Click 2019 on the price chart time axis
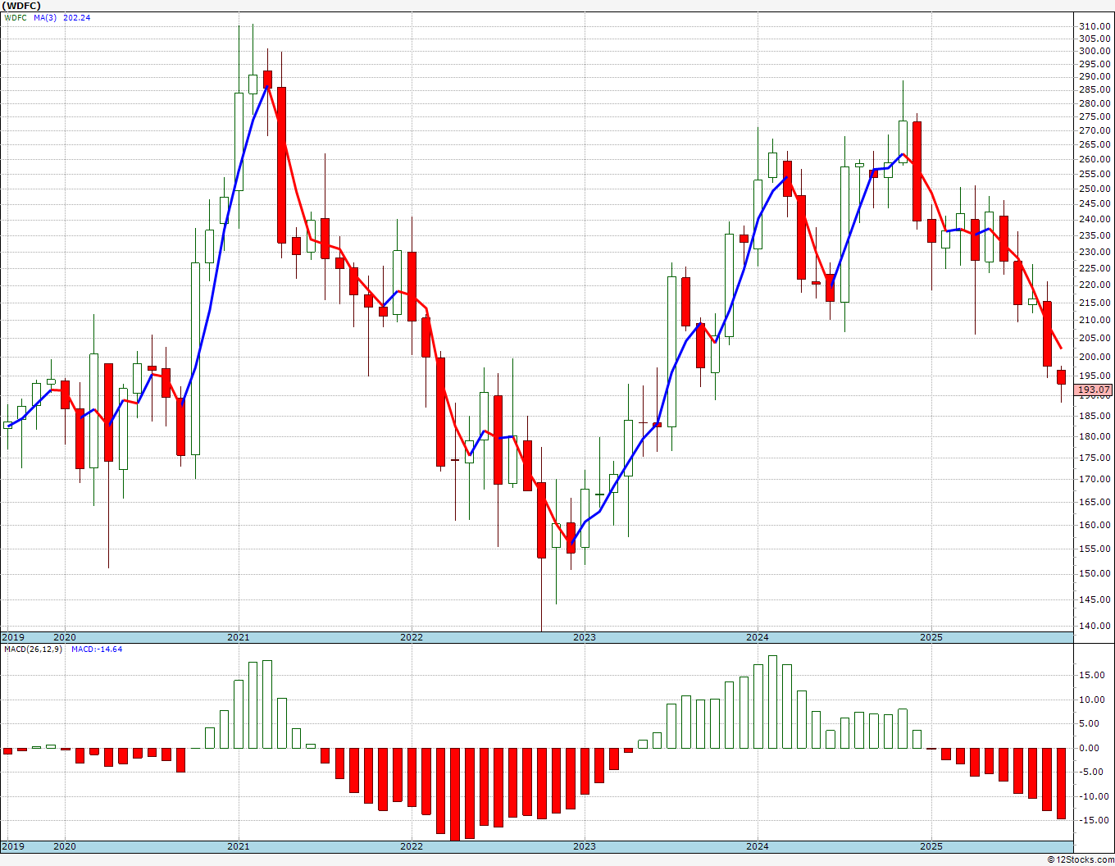The width and height of the screenshot is (1115, 866). (x=13, y=637)
